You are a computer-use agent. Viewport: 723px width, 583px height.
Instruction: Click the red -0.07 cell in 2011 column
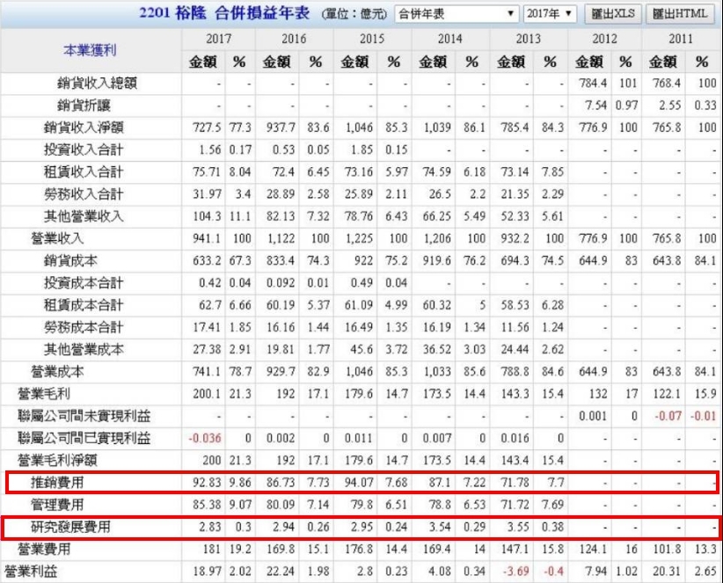pyautogui.click(x=668, y=416)
